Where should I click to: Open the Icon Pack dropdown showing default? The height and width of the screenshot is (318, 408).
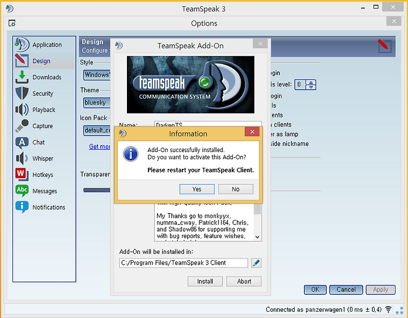point(97,130)
